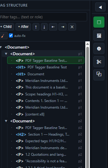The height and width of the screenshot is (168, 108).
Task: Click the p1 <Document> node label
Action: click(22, 54)
